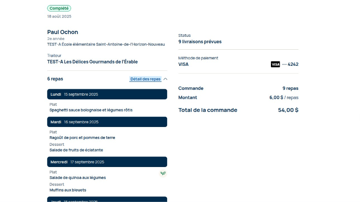
Task: Click the card number ending 4242
Action: (x=290, y=64)
